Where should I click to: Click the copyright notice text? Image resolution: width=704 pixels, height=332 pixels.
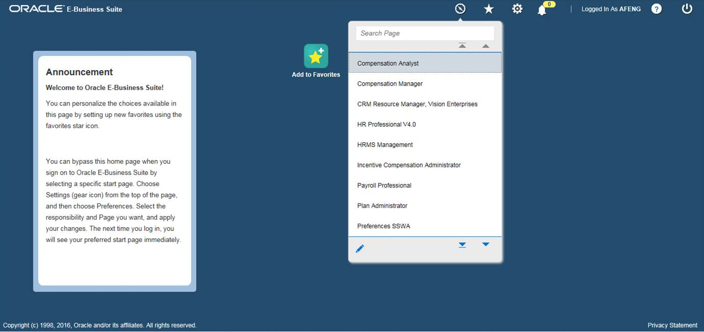click(x=100, y=325)
